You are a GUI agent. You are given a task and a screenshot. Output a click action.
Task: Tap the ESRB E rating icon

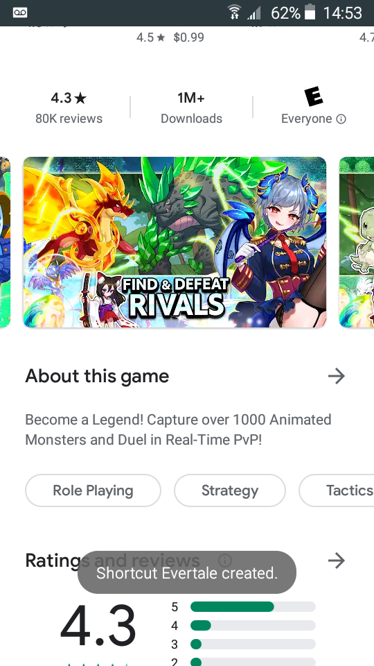tap(314, 97)
